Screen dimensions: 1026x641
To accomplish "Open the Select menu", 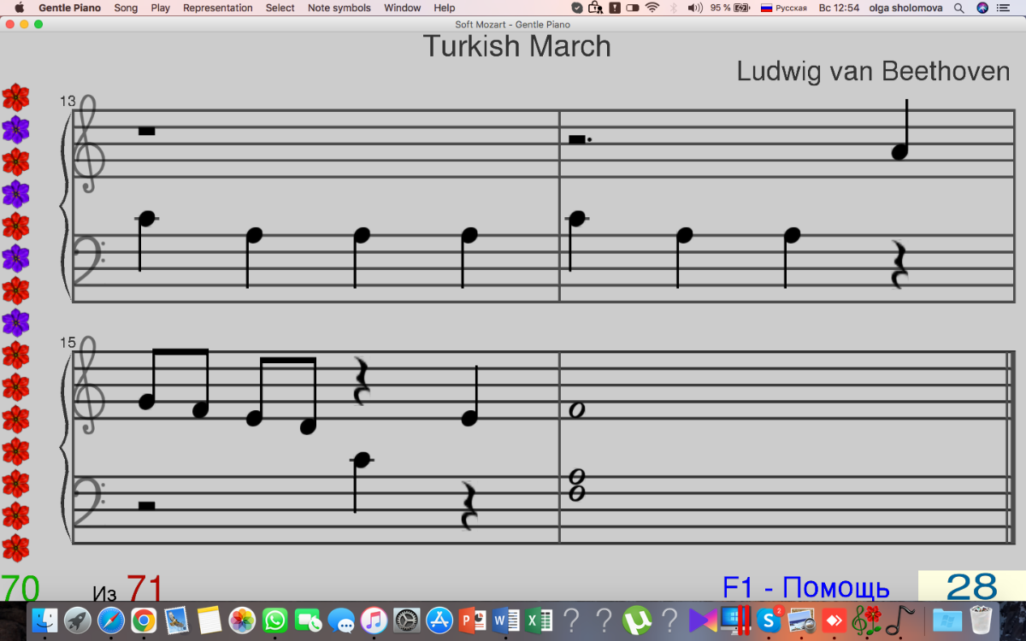I will (x=280, y=8).
